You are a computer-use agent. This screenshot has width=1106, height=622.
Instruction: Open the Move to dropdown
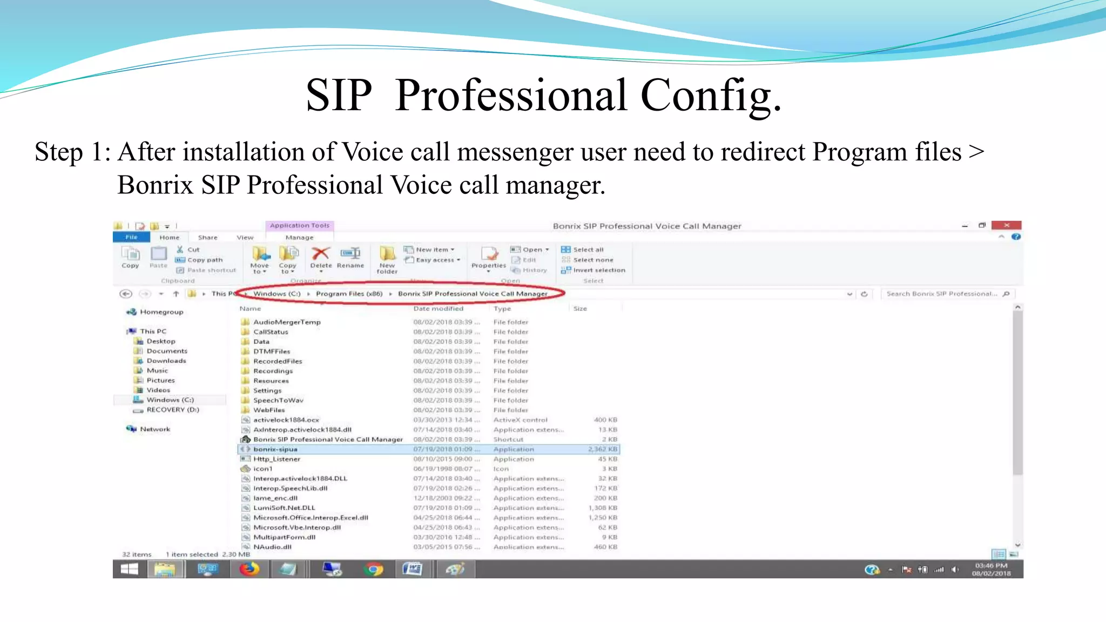259,260
